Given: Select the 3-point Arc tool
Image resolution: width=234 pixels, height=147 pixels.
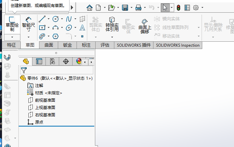Looking at the screenshot, I should pos(55,28).
